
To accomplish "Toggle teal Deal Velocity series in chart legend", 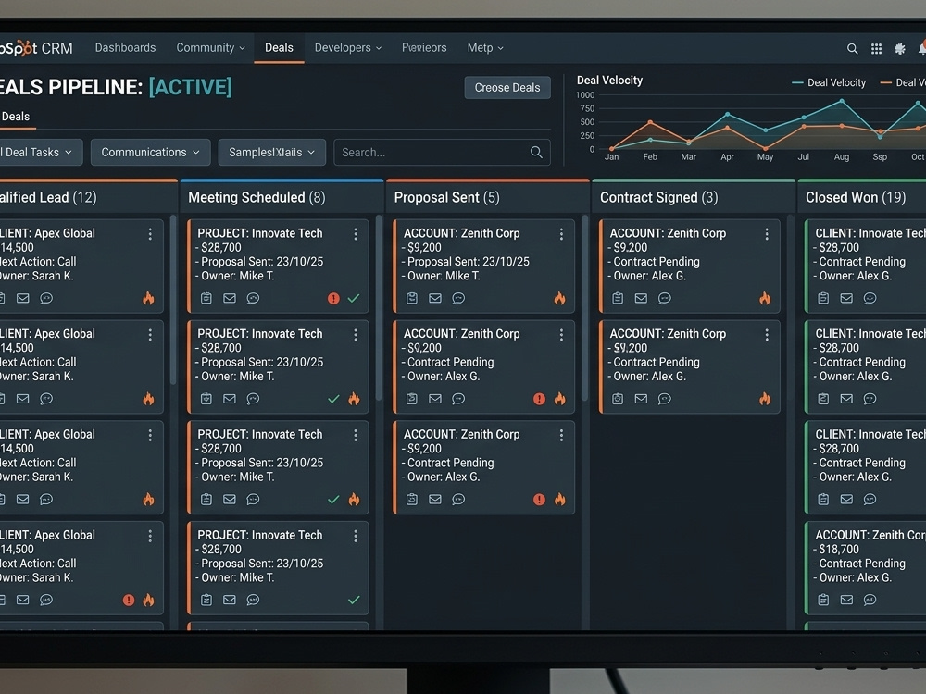I will point(829,82).
